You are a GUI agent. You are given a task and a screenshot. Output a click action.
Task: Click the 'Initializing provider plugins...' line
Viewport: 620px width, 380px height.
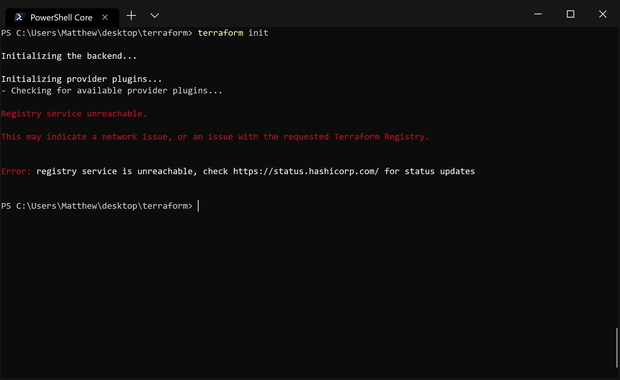[x=82, y=79]
